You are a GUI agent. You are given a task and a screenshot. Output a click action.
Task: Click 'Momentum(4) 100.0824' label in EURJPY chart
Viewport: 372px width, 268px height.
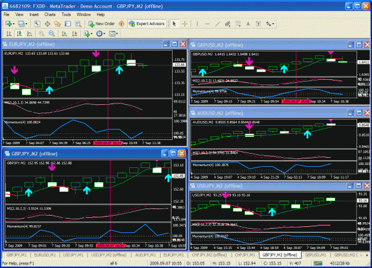[x=22, y=122]
